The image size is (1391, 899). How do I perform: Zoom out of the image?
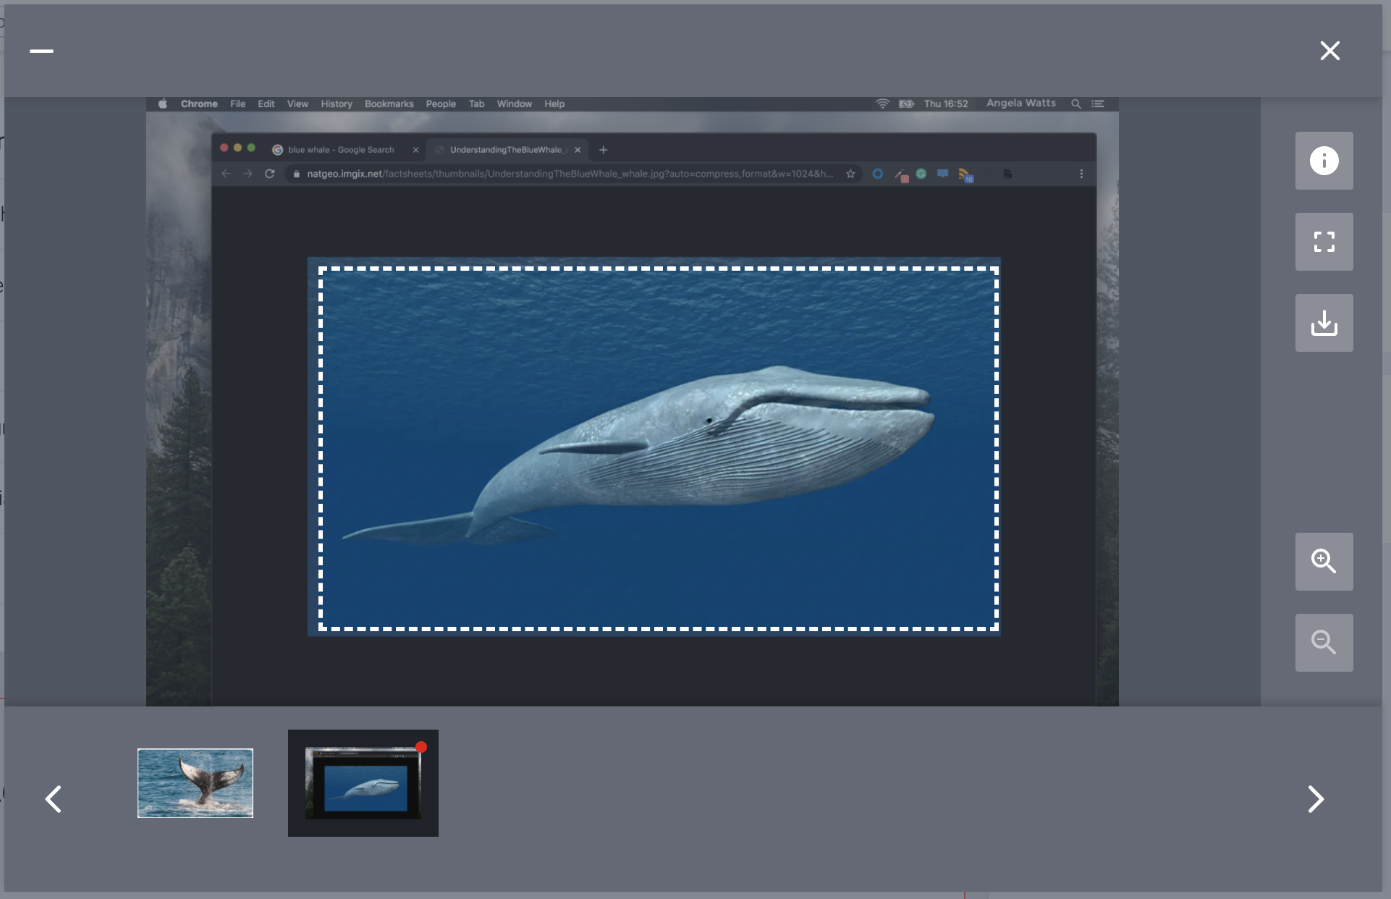tap(1324, 643)
